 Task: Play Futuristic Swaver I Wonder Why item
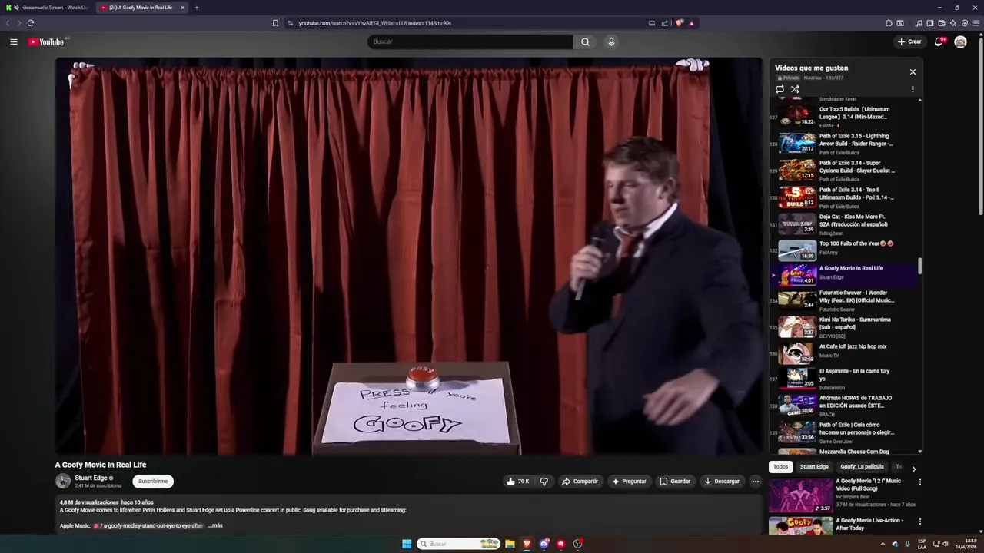pos(845,300)
